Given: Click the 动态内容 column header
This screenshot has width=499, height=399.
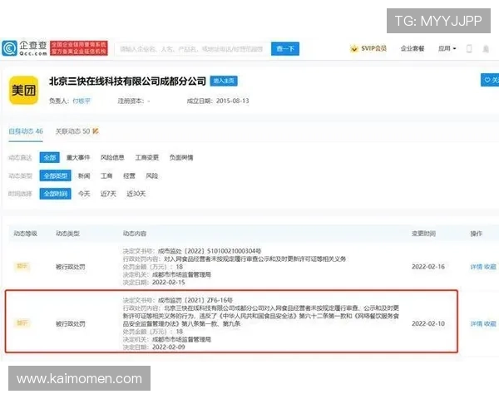Looking at the screenshot, I should [x=135, y=234].
